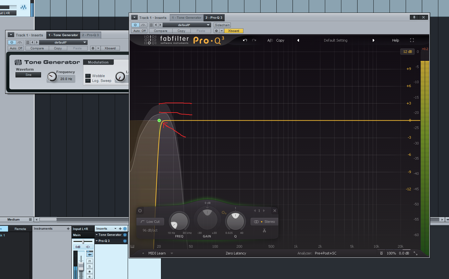
Task: Click the 100% scale value
Action: pyautogui.click(x=391, y=253)
